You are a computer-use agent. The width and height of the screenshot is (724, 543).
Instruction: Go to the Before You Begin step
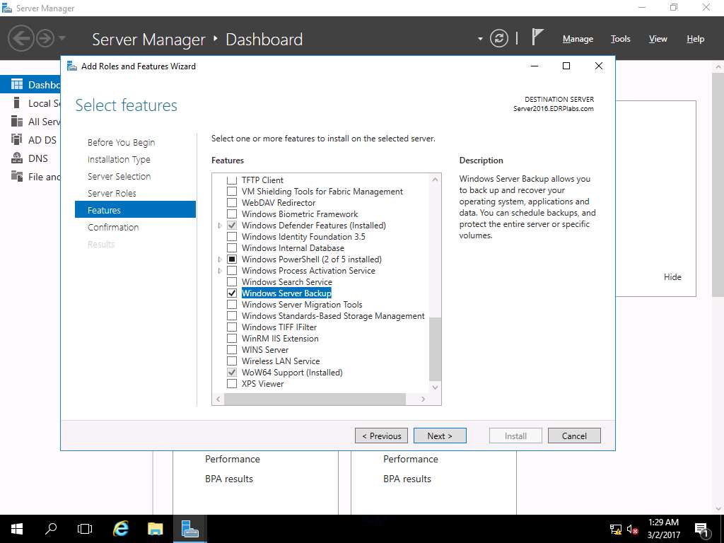coord(122,142)
